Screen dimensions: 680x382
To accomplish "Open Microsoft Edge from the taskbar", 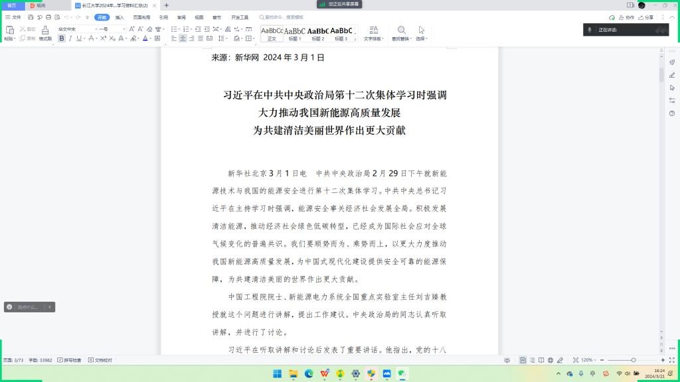I will [309, 374].
